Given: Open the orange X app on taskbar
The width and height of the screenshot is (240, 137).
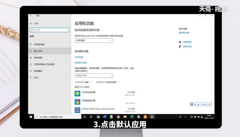Looking at the screenshot, I should (x=145, y=117).
